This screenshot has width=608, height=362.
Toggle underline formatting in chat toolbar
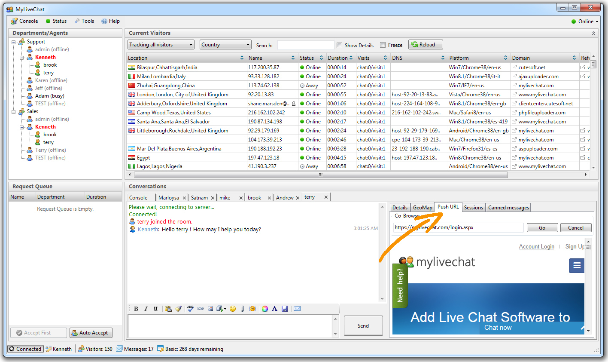click(155, 309)
